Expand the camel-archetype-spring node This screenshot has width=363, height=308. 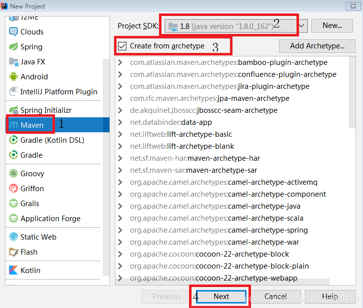[x=120, y=230]
